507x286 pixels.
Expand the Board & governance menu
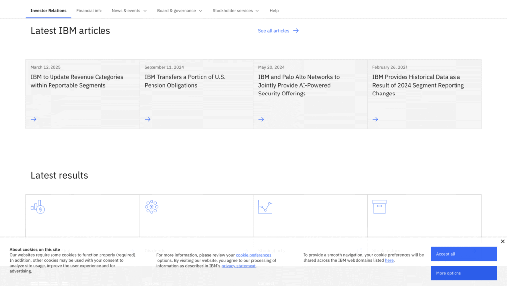[180, 11]
